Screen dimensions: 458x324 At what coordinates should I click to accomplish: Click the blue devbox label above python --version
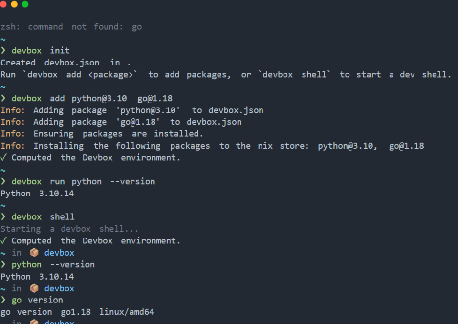coord(59,253)
